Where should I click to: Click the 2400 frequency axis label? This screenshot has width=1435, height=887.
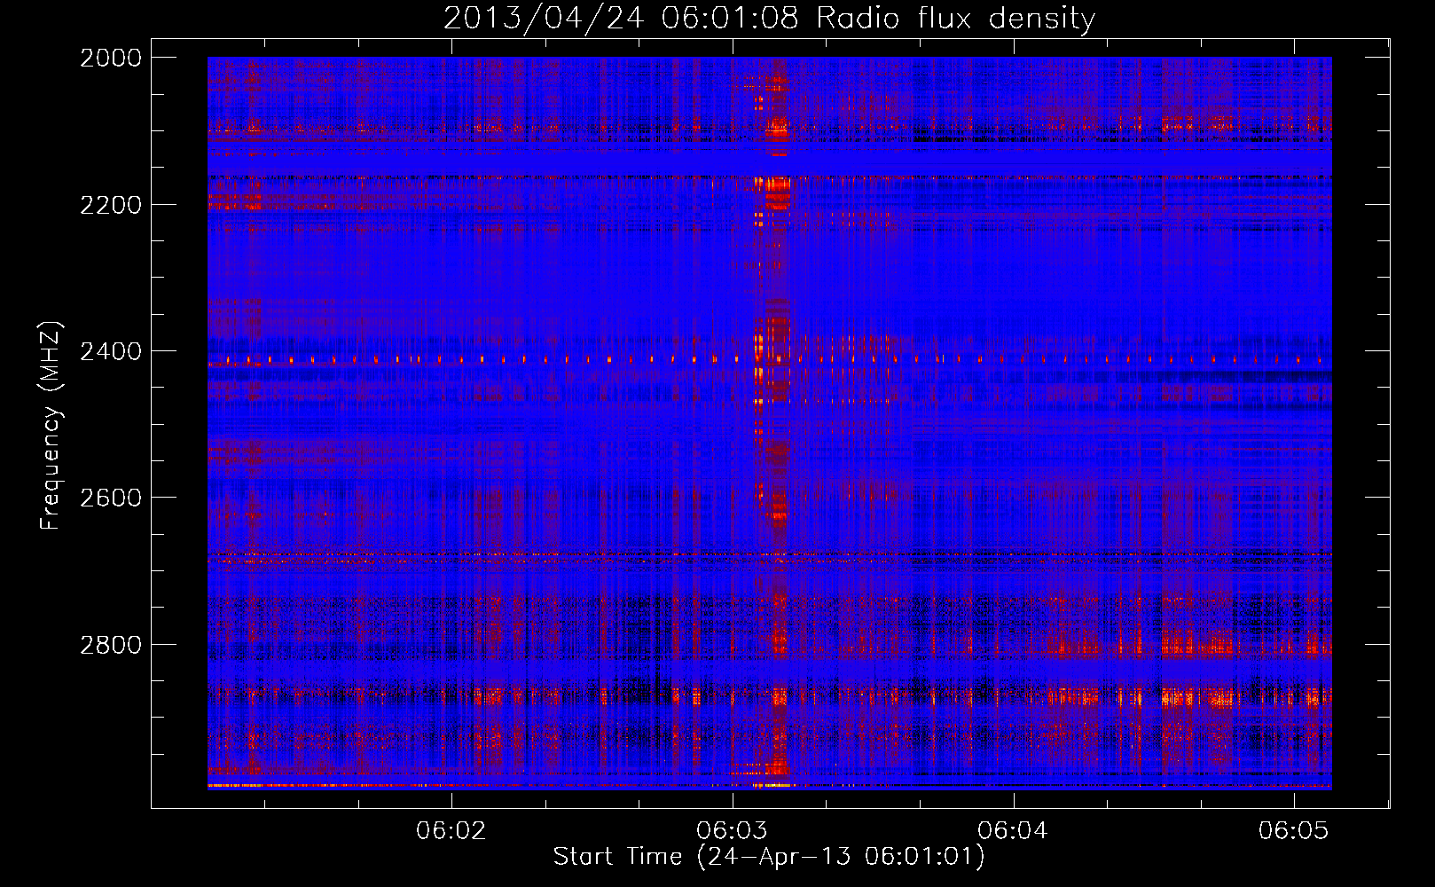pos(111,351)
